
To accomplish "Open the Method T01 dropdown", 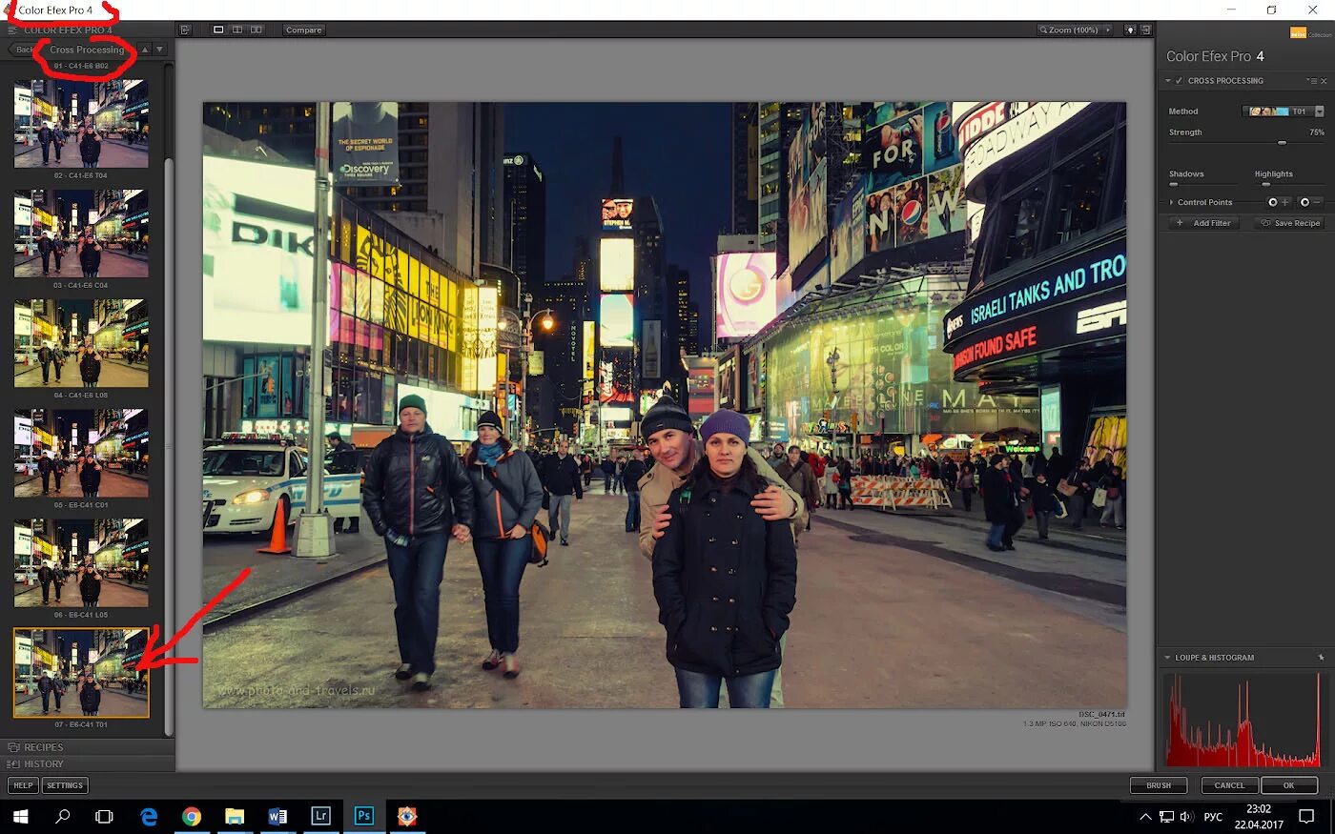I will click(1284, 112).
